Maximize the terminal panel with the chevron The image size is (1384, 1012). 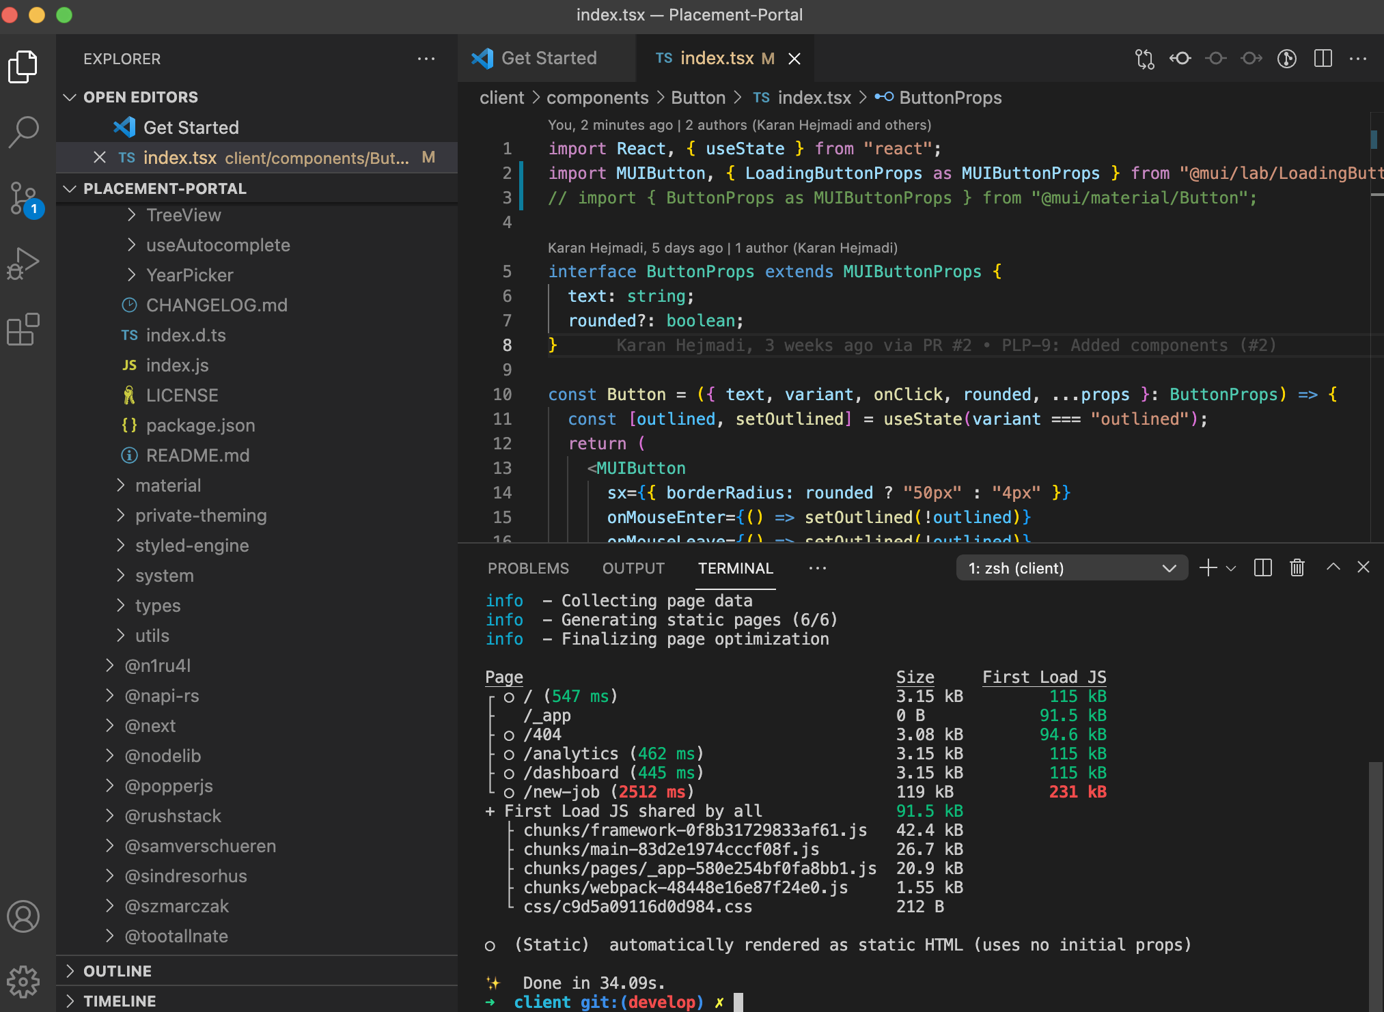coord(1331,567)
